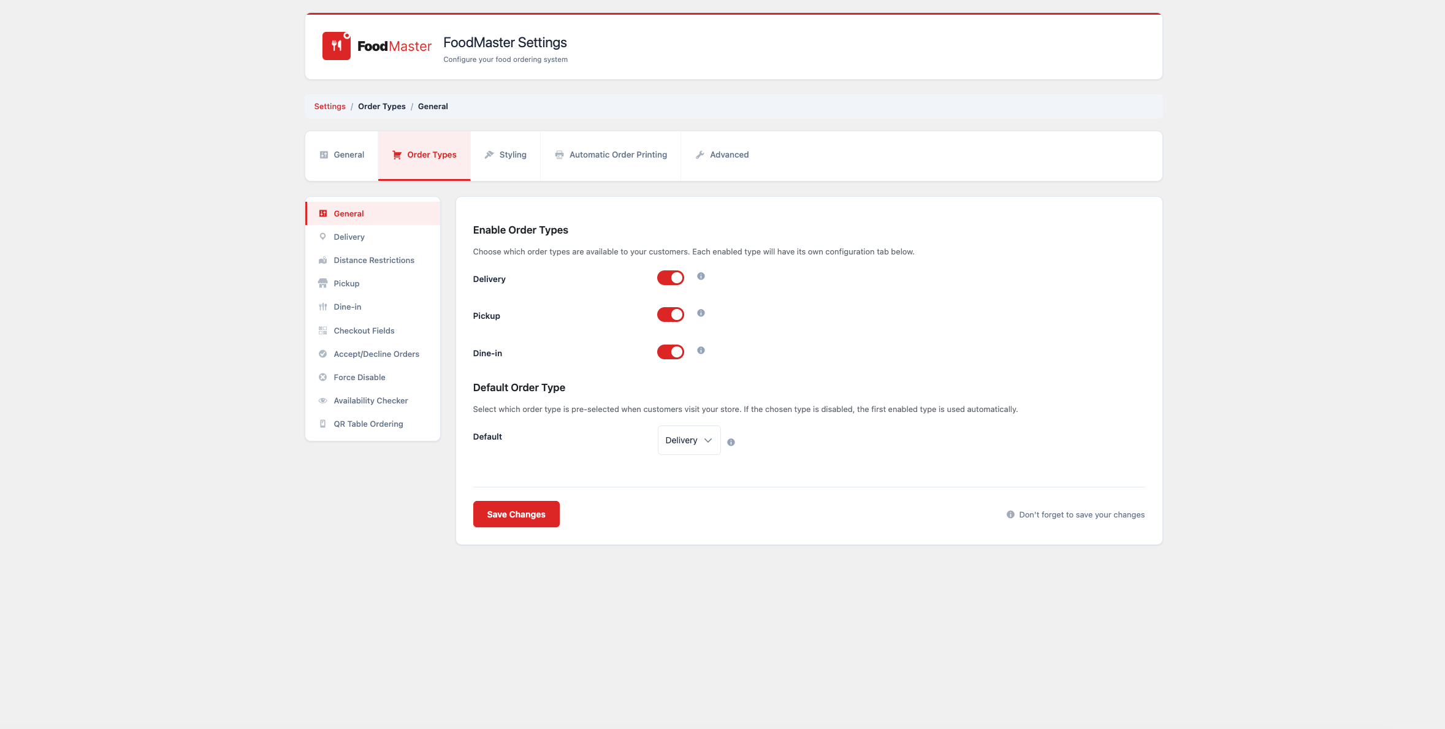Click the "Don't forget to save your changes" text

1082,514
